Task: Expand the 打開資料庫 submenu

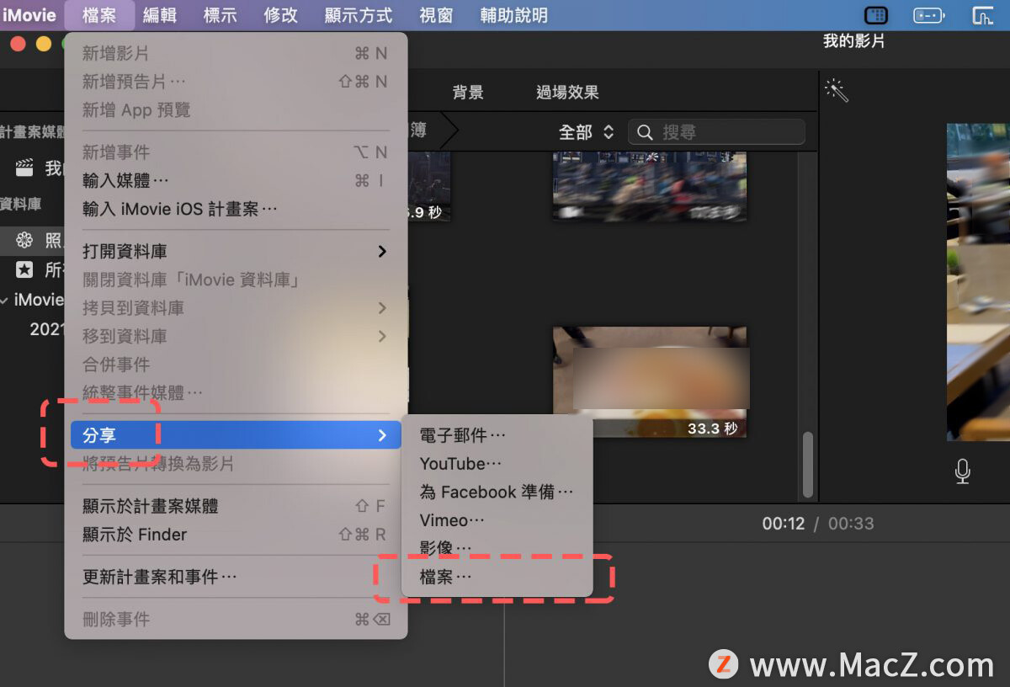Action: tap(236, 251)
